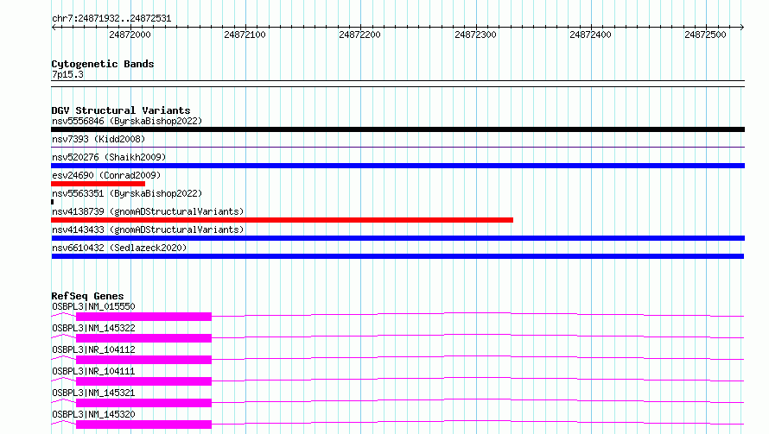
Task: Click ruler position 24872000
Action: pos(130,35)
